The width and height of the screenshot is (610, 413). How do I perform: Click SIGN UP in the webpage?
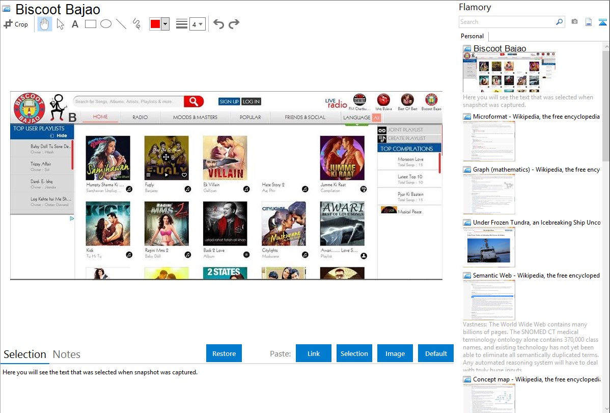coord(229,102)
